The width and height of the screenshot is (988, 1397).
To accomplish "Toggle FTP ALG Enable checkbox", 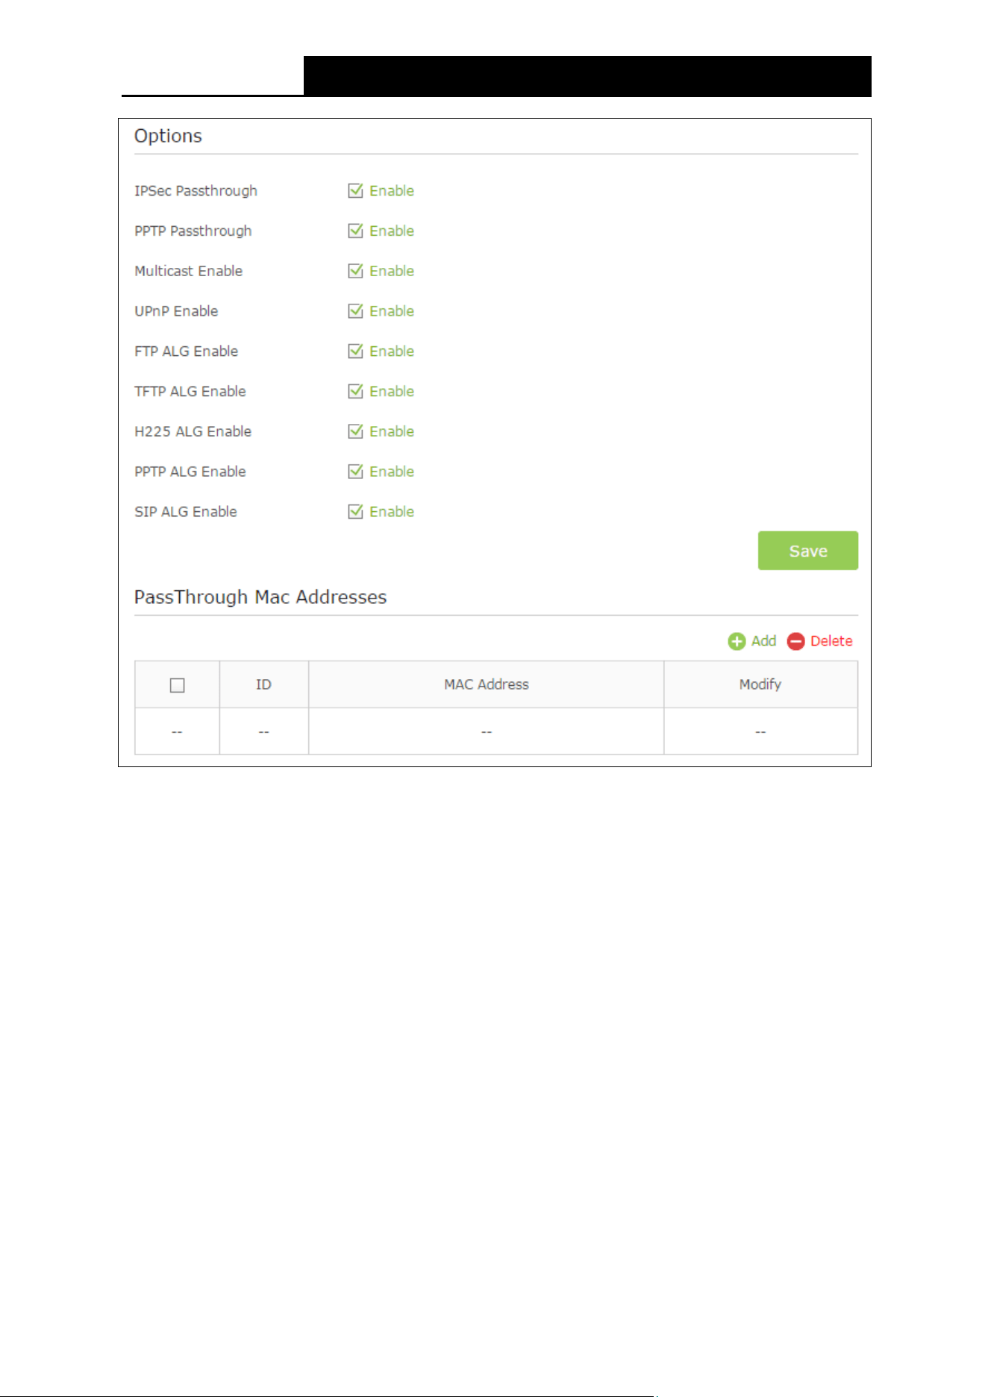I will [x=355, y=351].
